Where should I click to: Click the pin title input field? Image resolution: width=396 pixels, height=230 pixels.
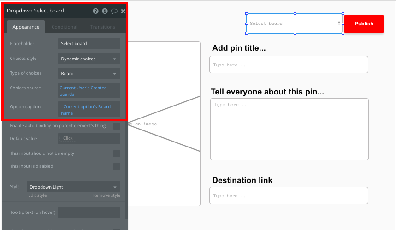coord(289,65)
